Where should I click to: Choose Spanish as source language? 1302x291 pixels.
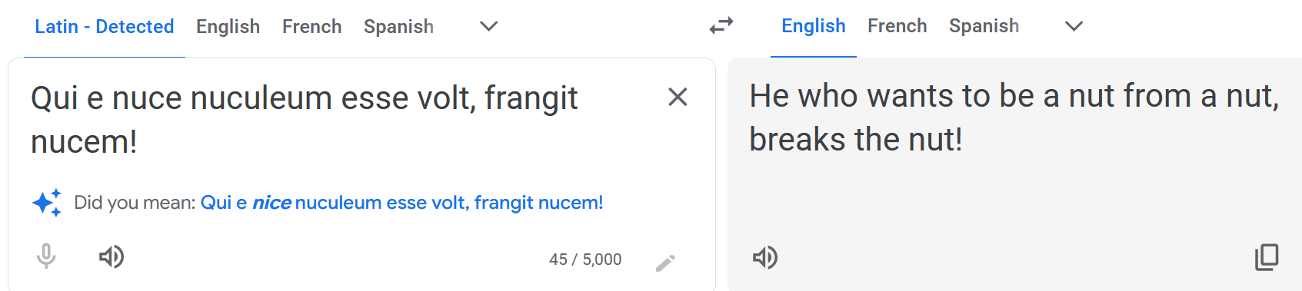(398, 27)
